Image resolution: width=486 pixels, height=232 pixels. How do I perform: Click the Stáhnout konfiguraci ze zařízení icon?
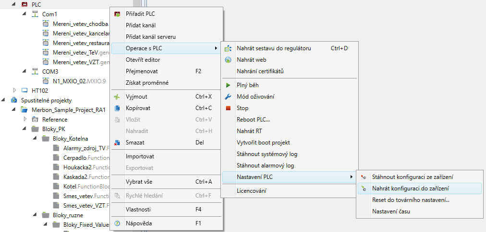364,177
